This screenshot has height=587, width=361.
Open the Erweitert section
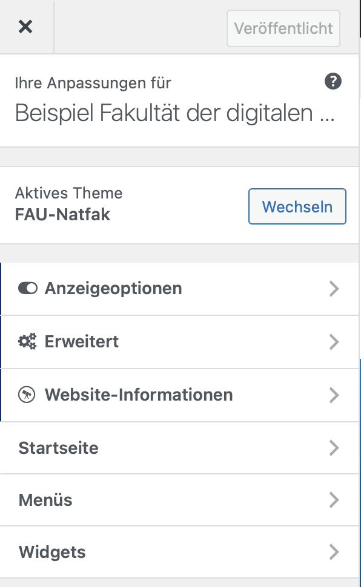point(179,342)
